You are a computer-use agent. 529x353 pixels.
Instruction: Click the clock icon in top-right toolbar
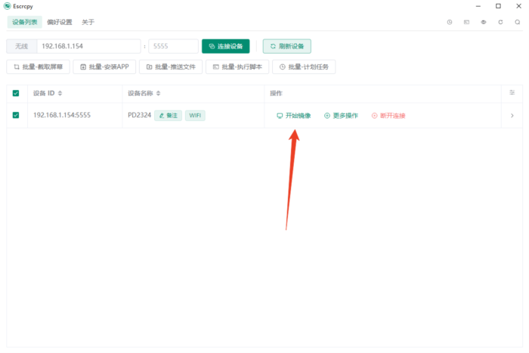450,22
